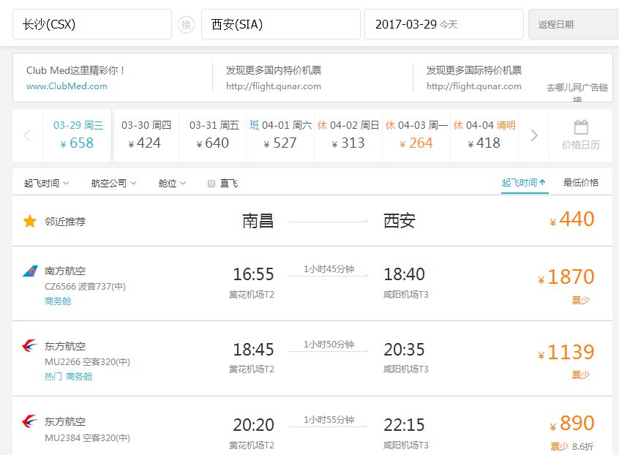Click 发现更多国际特价机票 title

click(473, 70)
